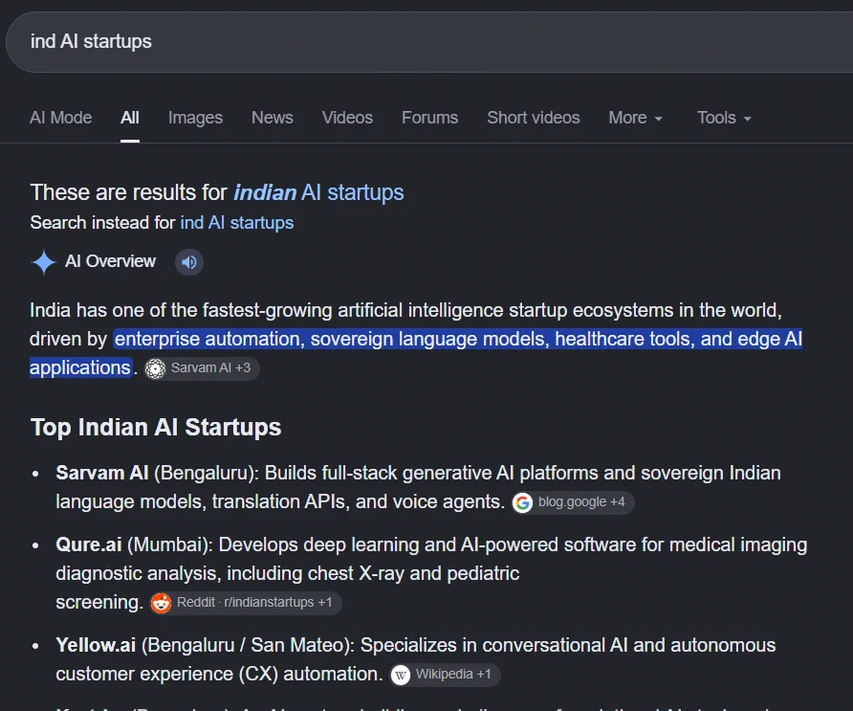Screen dimensions: 853x711
Task: Search instead for "ind AI startups"
Action: [x=236, y=223]
